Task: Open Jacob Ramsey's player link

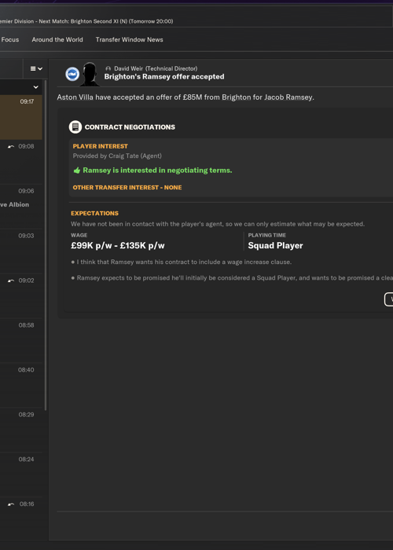Action: click(x=288, y=97)
